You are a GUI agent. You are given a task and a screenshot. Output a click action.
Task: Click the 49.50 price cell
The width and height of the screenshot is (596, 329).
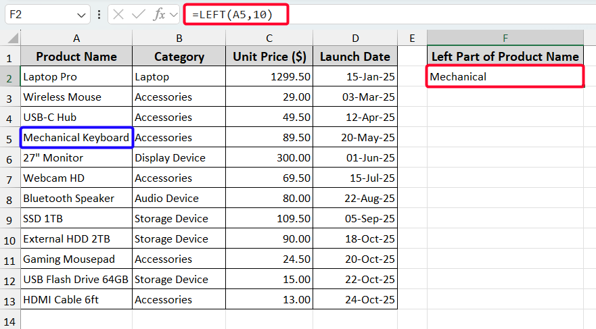pos(269,117)
